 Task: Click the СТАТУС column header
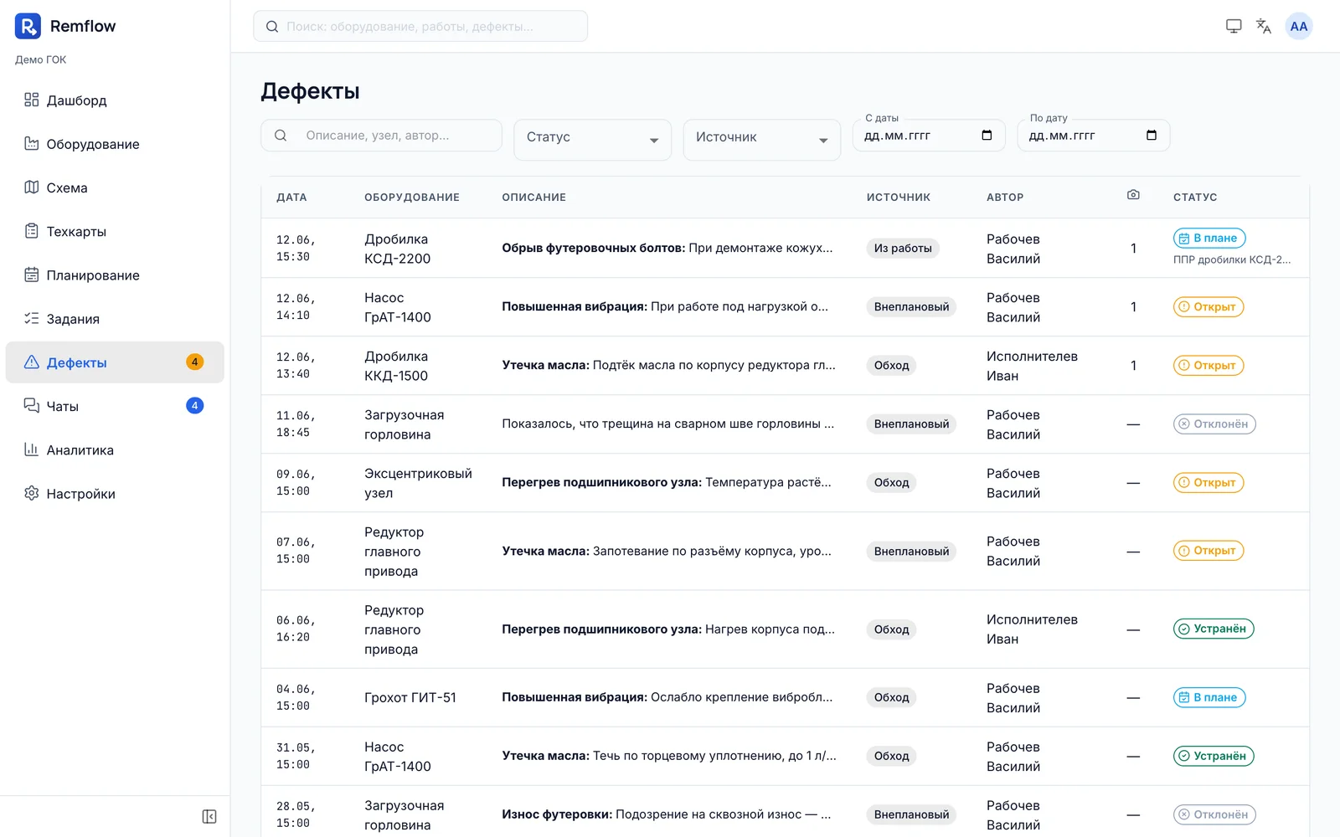tap(1195, 197)
